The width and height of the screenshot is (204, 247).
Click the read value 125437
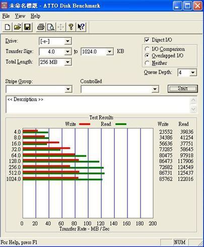pyautogui.click(x=185, y=173)
